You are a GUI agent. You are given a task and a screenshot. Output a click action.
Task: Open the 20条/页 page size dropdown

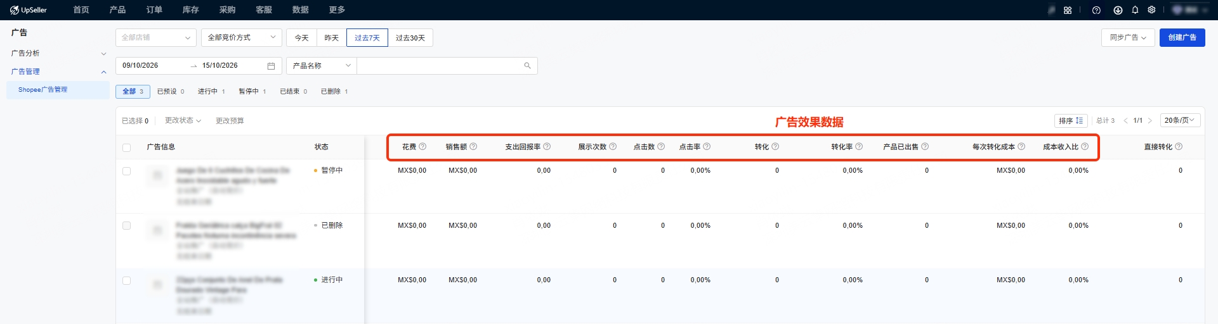coord(1180,120)
